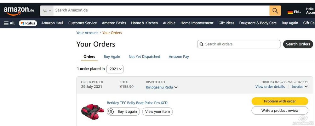The image size is (315, 126).
Task: Open View order details link
Action: pos(270,87)
